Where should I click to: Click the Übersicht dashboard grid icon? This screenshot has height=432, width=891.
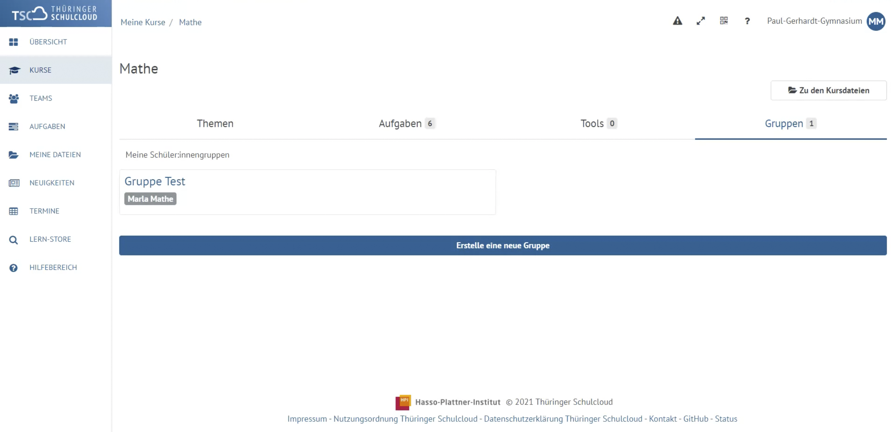tap(13, 42)
